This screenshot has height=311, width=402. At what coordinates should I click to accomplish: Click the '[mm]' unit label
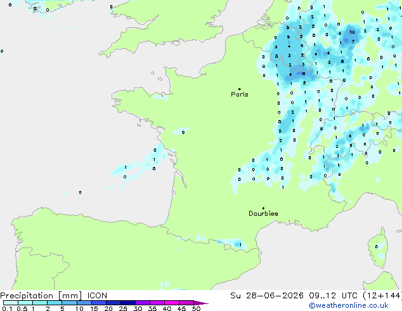(x=70, y=296)
